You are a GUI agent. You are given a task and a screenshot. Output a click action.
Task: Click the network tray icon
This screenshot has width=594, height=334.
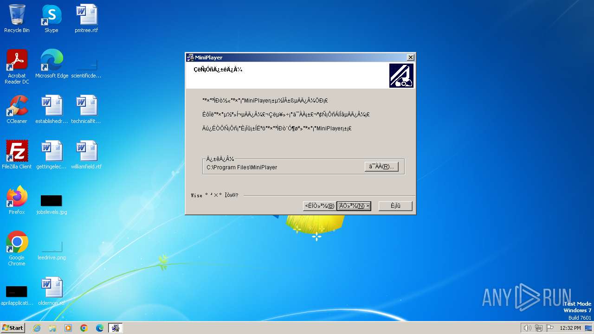pyautogui.click(x=539, y=328)
